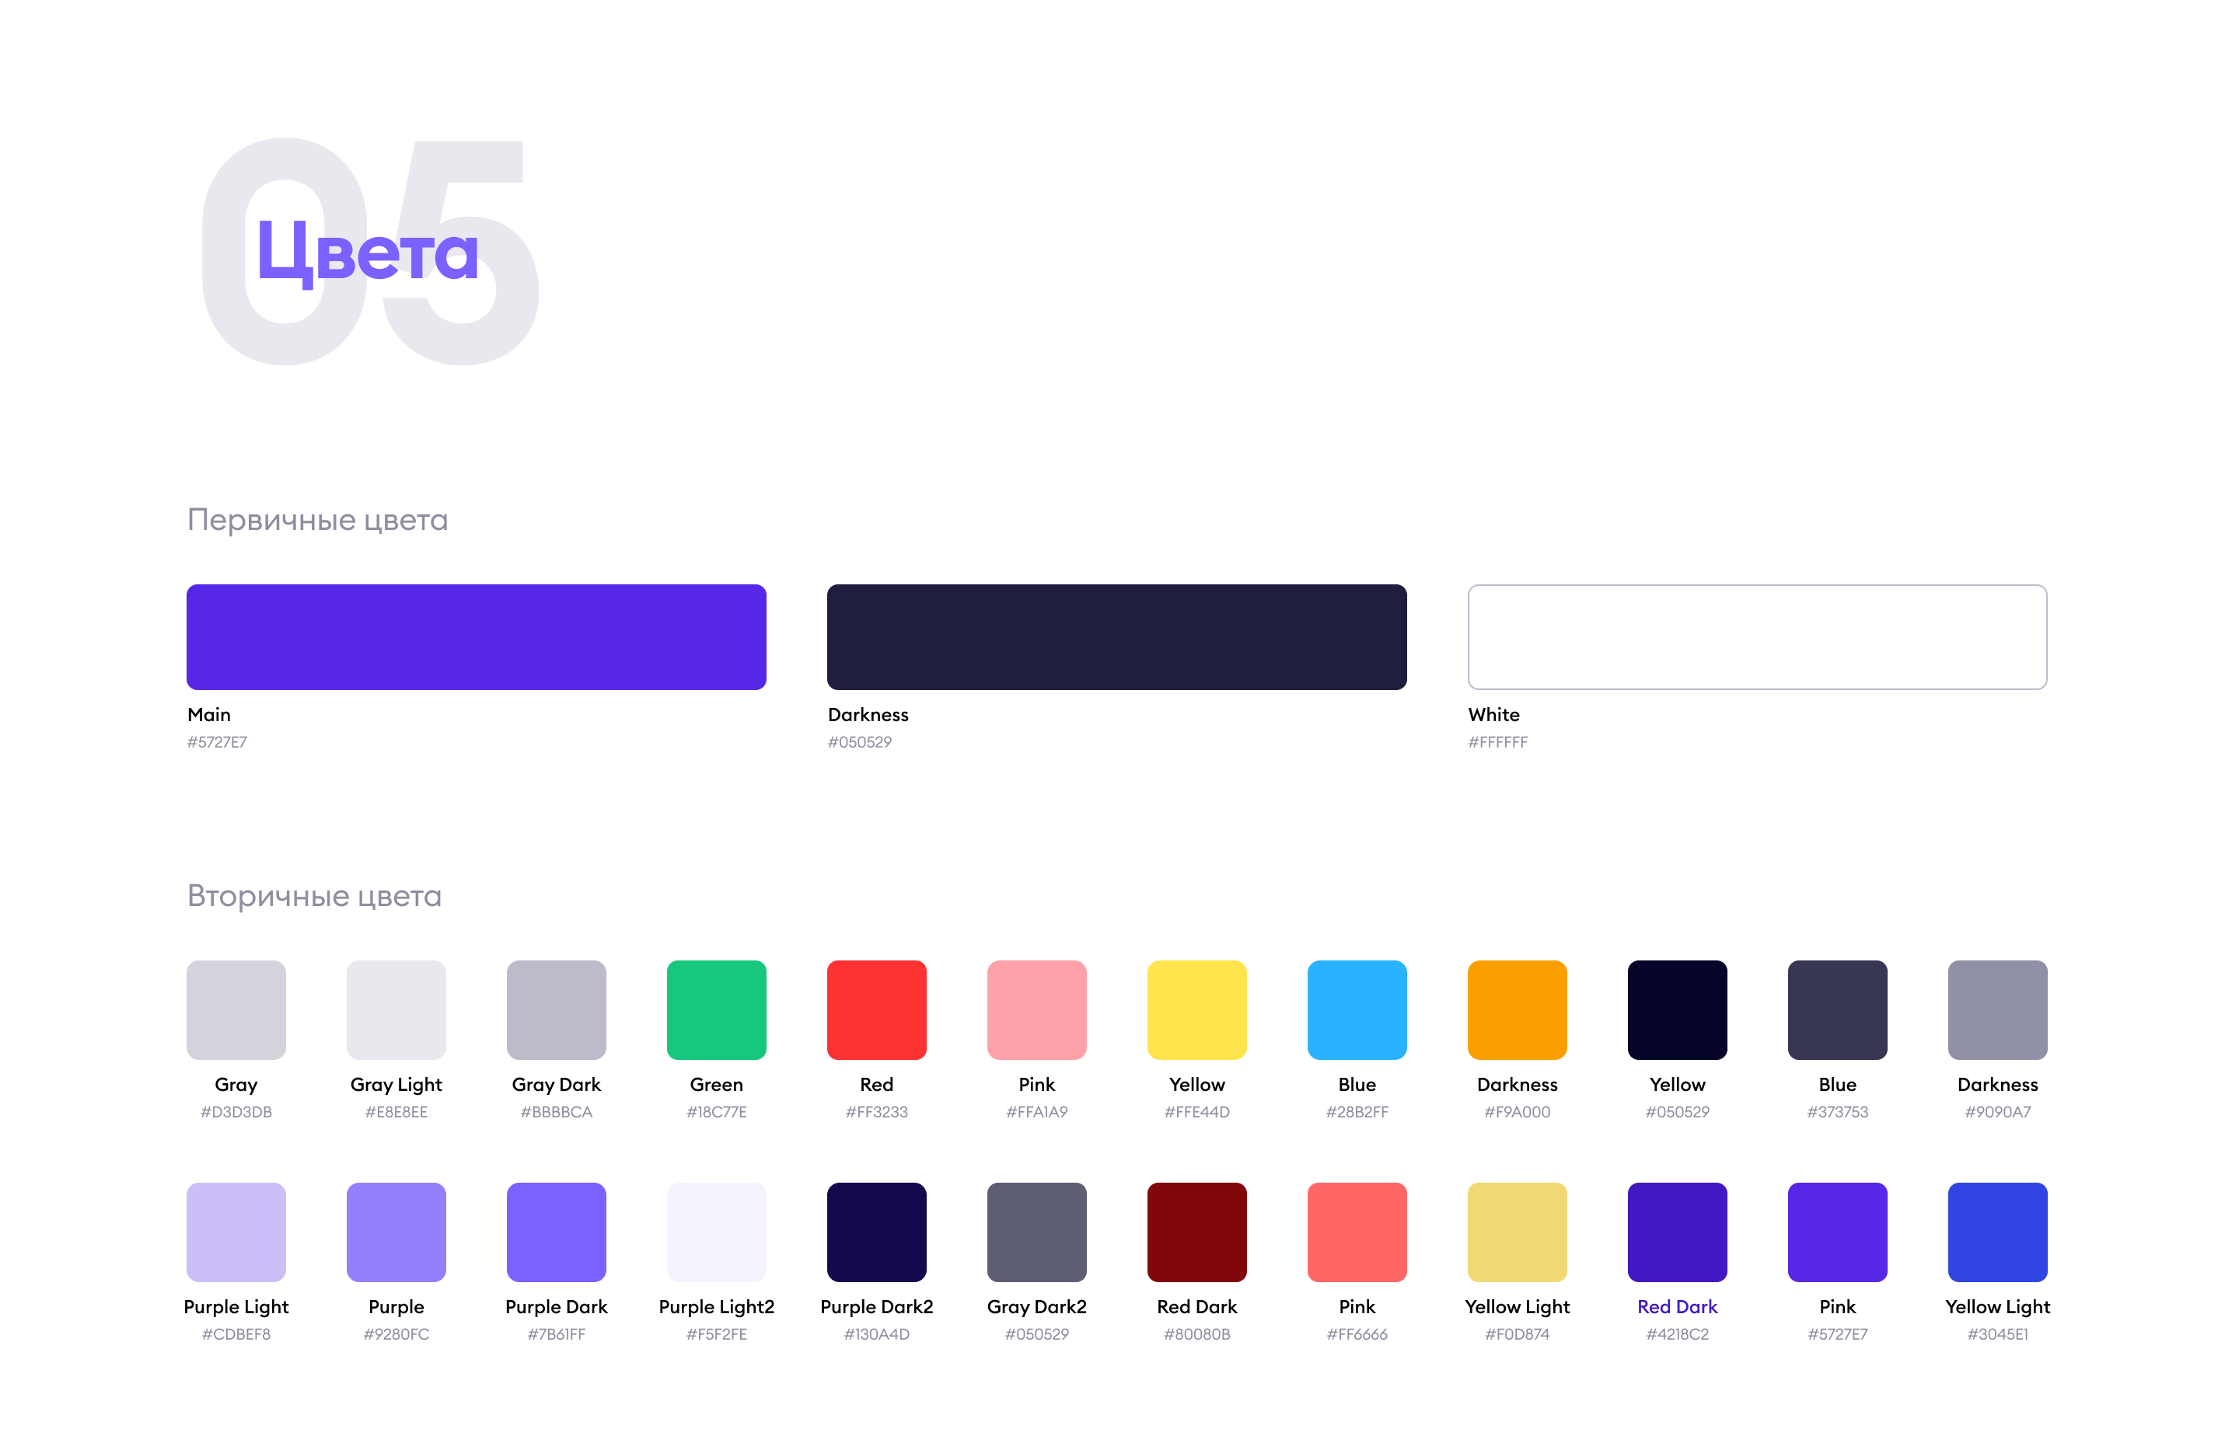Select the Red Dark #80080B swatch

[1196, 1232]
